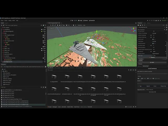
Task: Click the create new resource icon in Inspector
Action: (138, 25)
